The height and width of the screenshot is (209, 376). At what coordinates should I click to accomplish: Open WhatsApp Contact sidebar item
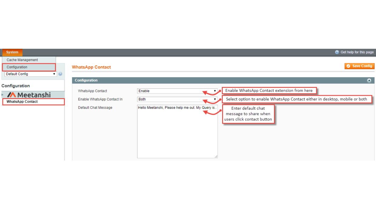click(33, 102)
